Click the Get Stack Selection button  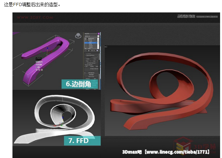pyautogui.click(x=91, y=63)
